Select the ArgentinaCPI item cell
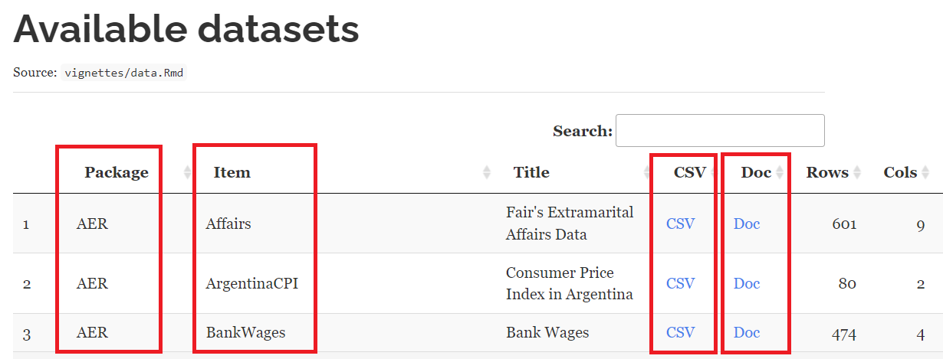The image size is (943, 359). coord(251,283)
